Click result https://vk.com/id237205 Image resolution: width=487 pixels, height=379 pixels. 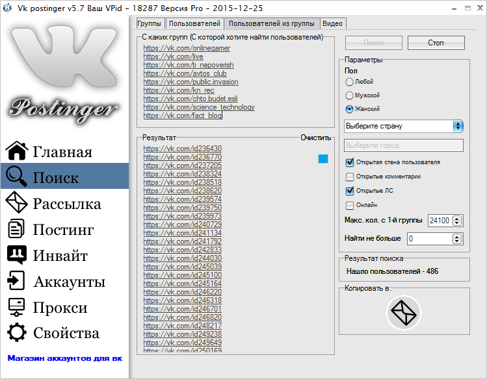point(183,165)
